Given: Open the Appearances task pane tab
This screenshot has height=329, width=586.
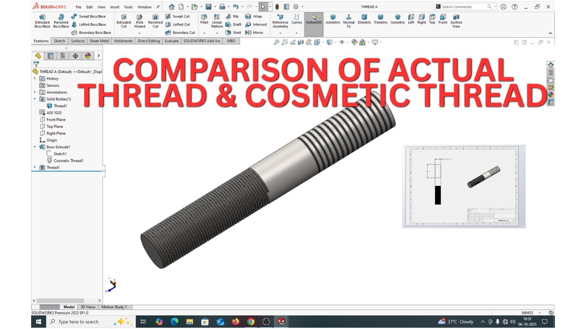Looking at the screenshot, I should click(x=551, y=95).
